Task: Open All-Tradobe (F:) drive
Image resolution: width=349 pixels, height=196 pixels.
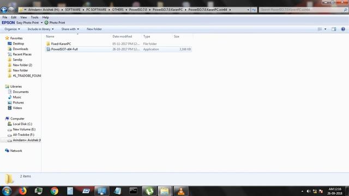Action: tap(23, 134)
